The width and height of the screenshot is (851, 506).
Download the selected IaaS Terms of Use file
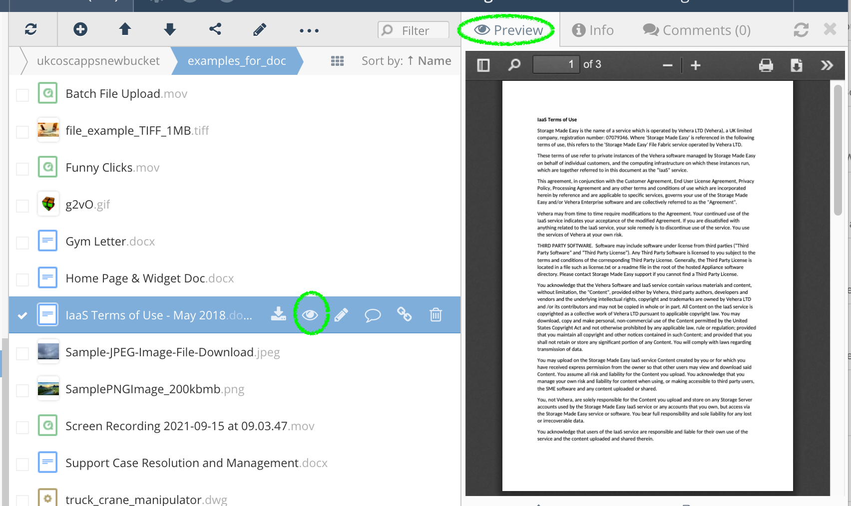(x=278, y=314)
